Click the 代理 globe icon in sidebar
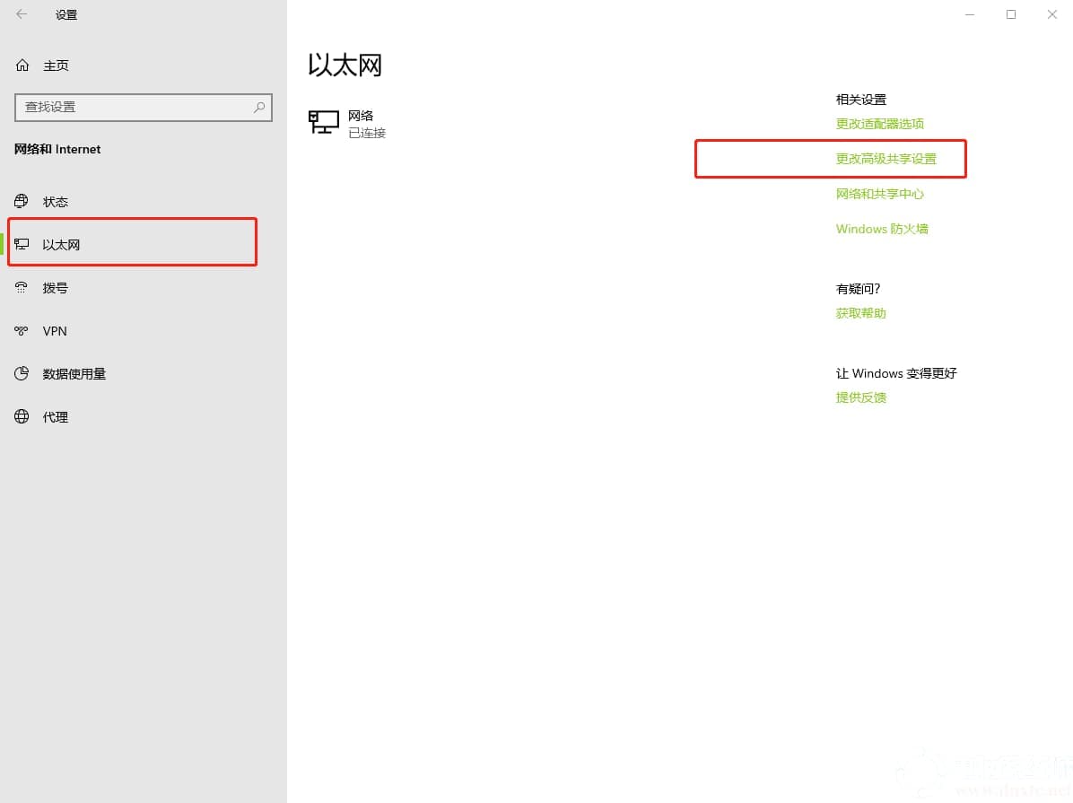The image size is (1073, 803). pyautogui.click(x=22, y=416)
